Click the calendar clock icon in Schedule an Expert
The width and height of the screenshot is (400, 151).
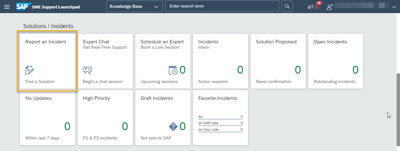(173, 70)
